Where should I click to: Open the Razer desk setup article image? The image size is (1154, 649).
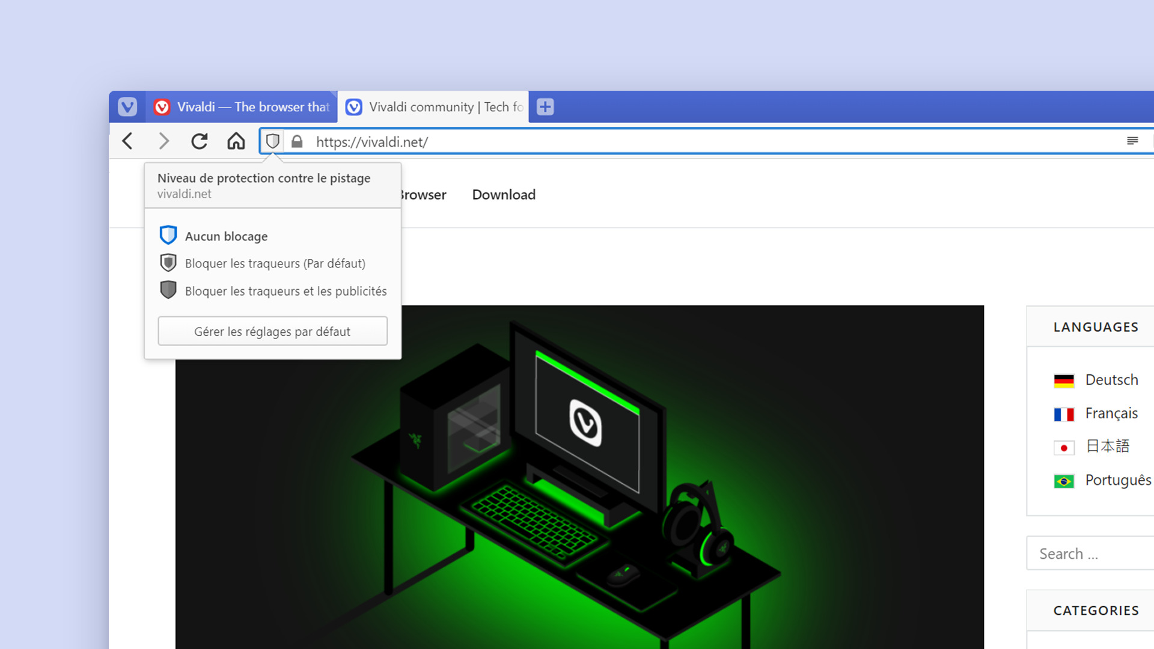pos(579,477)
